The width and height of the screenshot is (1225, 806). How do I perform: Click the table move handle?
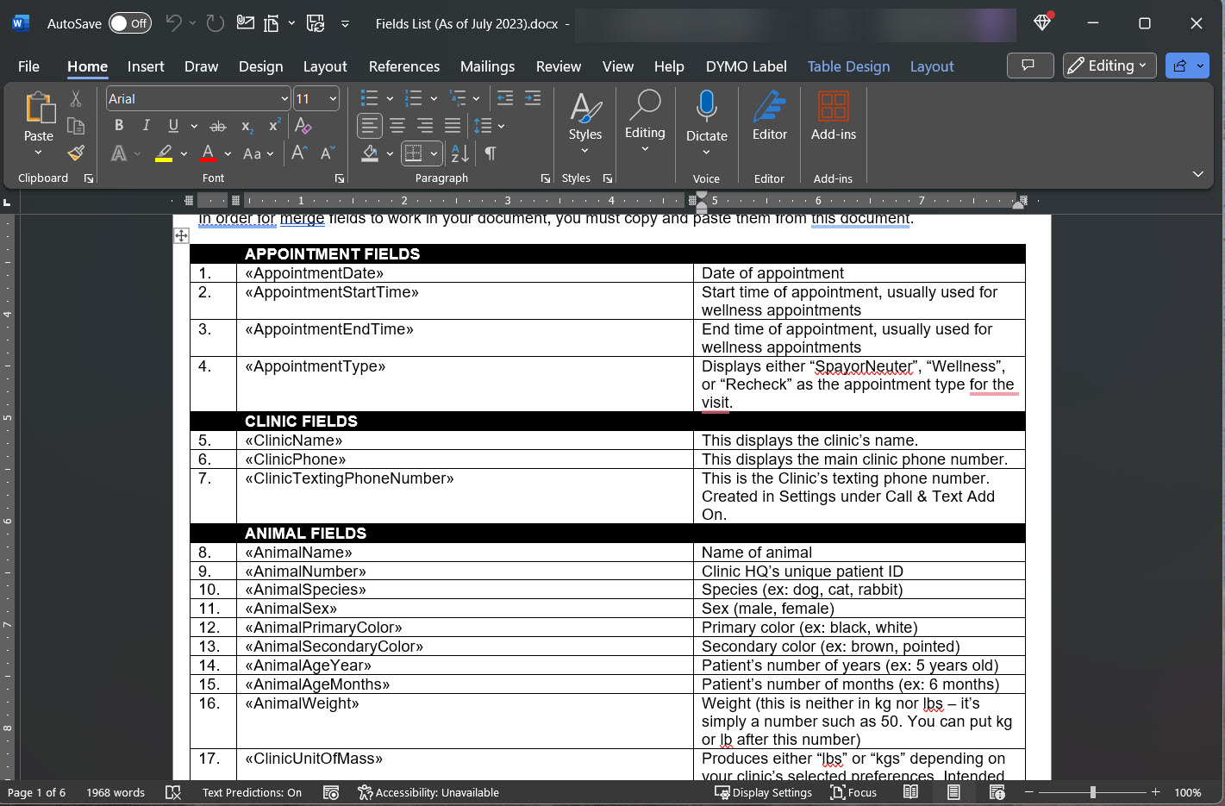pyautogui.click(x=181, y=235)
